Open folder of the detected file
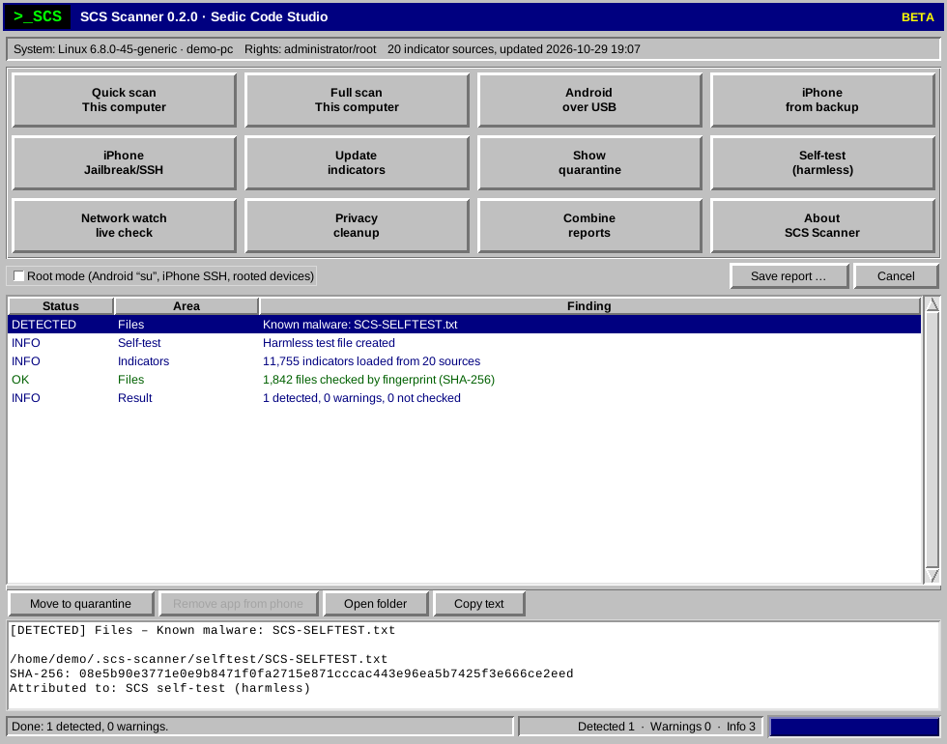 [376, 604]
